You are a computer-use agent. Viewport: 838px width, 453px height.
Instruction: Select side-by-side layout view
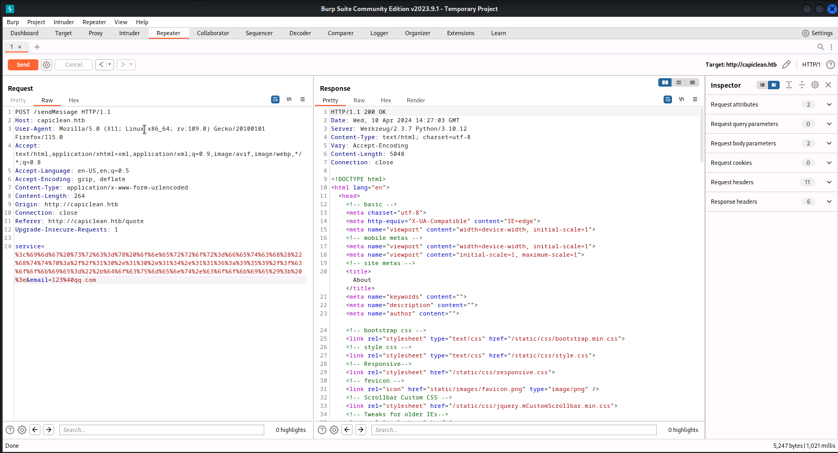pyautogui.click(x=665, y=82)
